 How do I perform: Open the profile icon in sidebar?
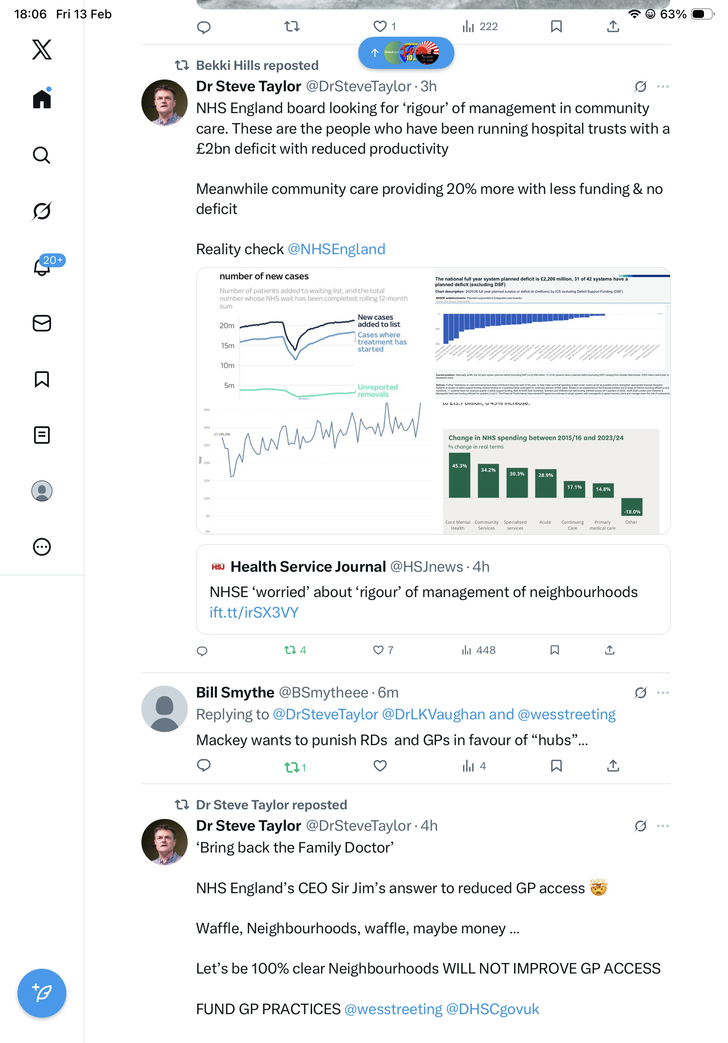click(42, 491)
